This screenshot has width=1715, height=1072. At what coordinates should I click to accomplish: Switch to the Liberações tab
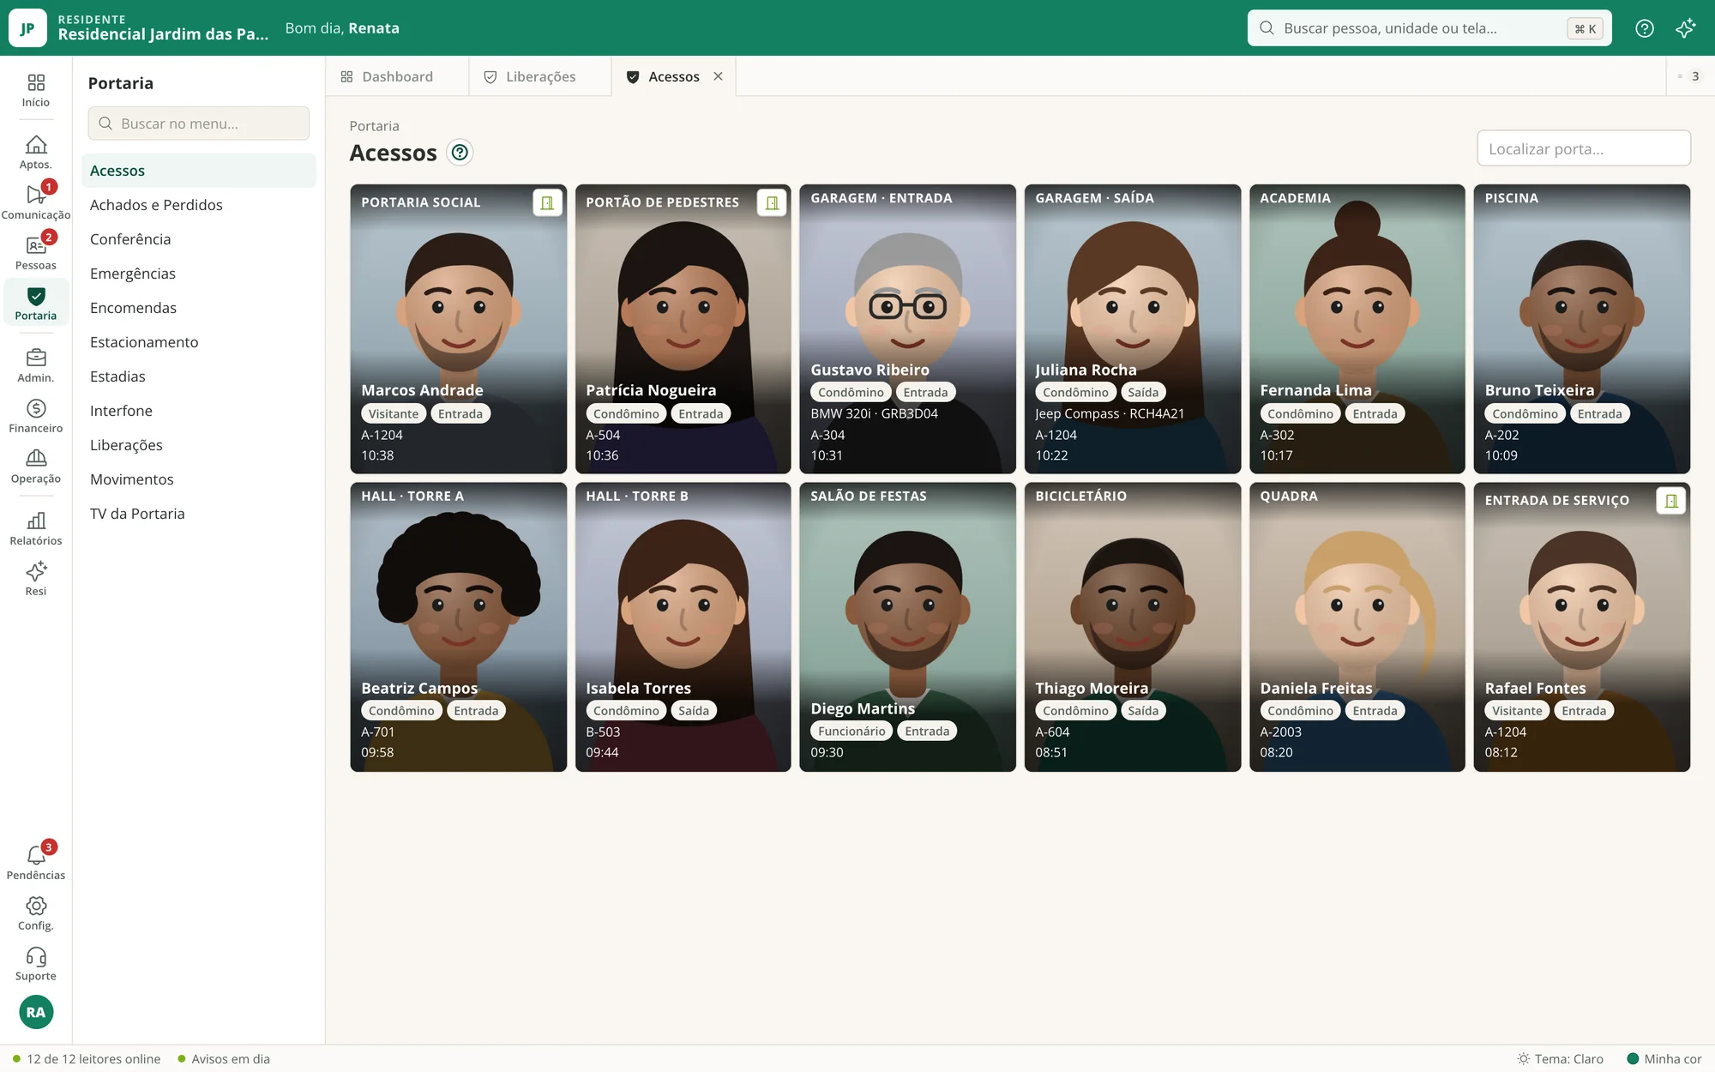pyautogui.click(x=540, y=76)
